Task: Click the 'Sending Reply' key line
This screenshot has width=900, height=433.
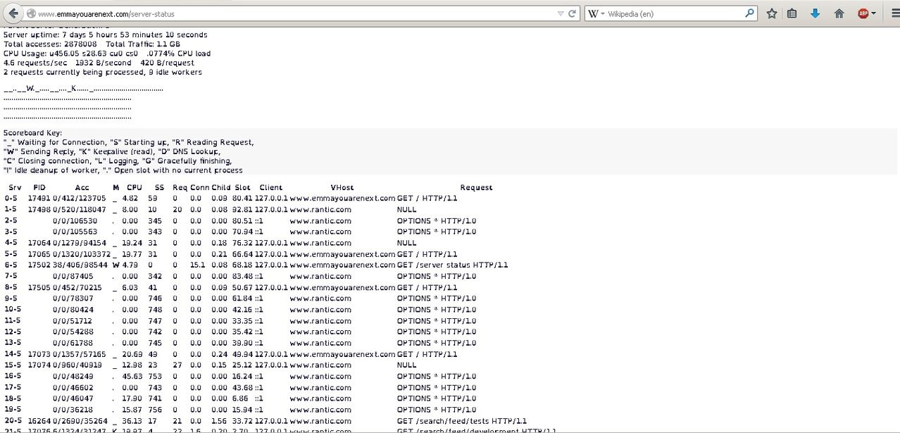Action: point(112,151)
